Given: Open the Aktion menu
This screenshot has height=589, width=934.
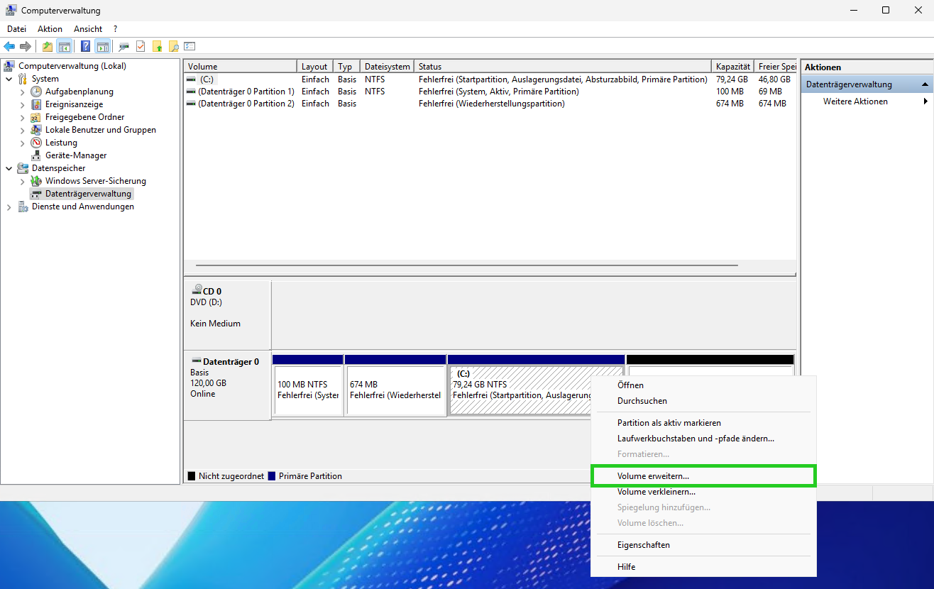Looking at the screenshot, I should pyautogui.click(x=50, y=28).
